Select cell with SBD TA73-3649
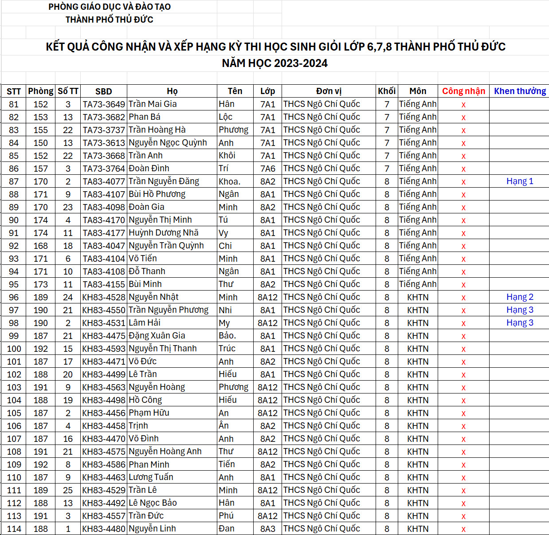Image resolution: width=549 pixels, height=535 pixels. [104, 104]
